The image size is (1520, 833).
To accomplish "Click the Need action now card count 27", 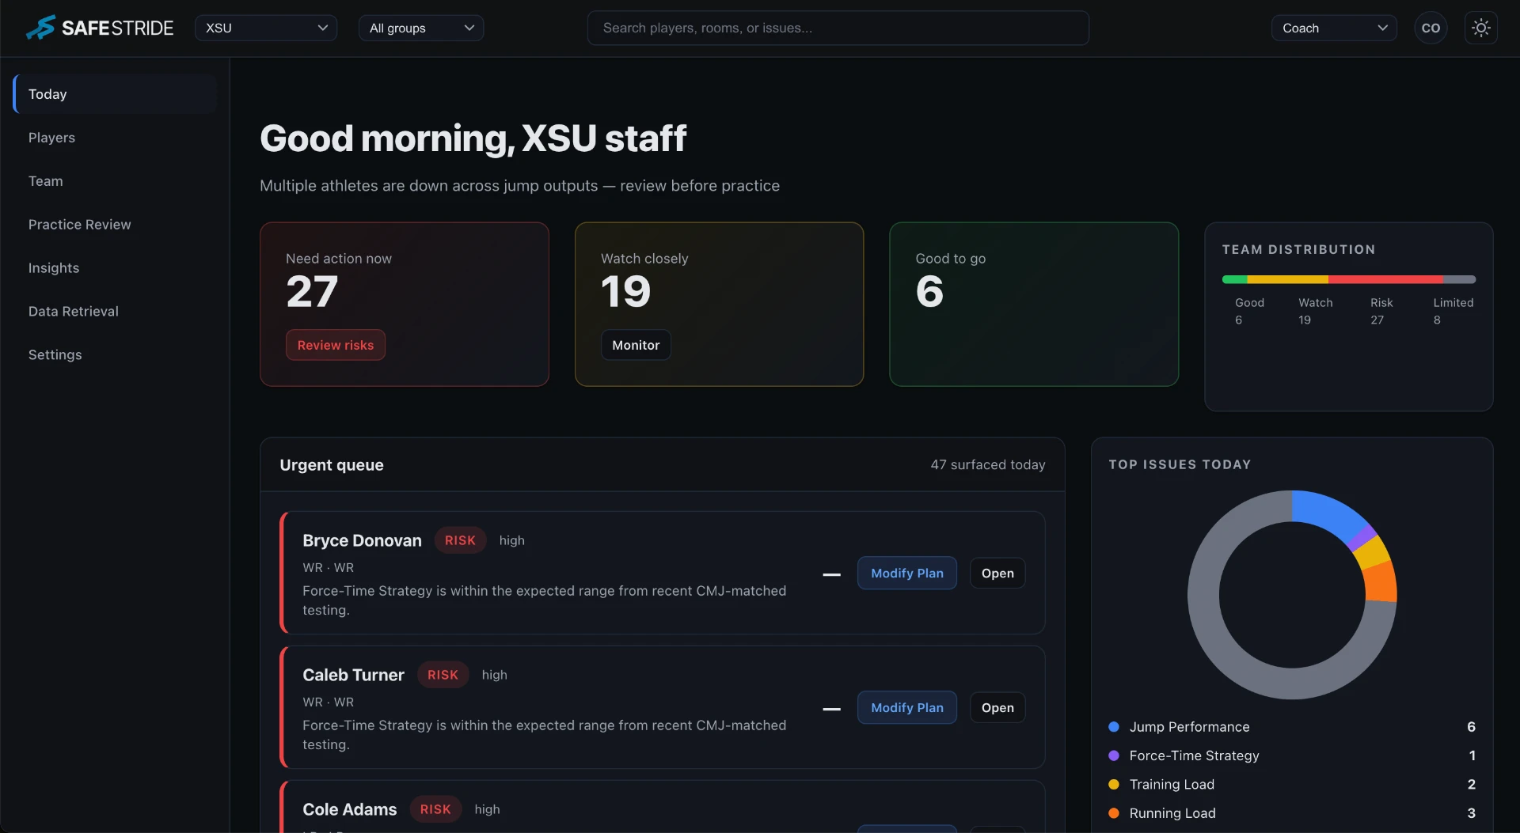I will (x=312, y=291).
